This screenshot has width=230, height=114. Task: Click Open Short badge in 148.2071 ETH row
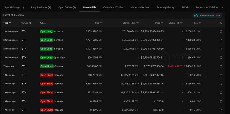tap(47, 75)
